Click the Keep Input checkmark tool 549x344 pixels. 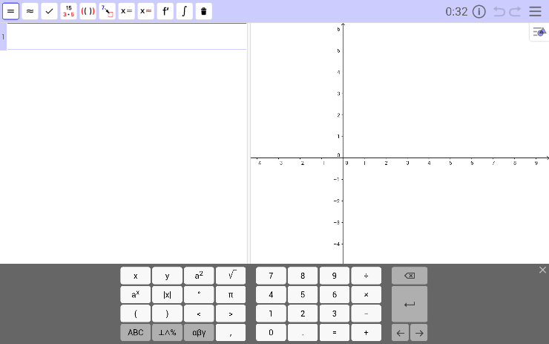click(x=49, y=11)
